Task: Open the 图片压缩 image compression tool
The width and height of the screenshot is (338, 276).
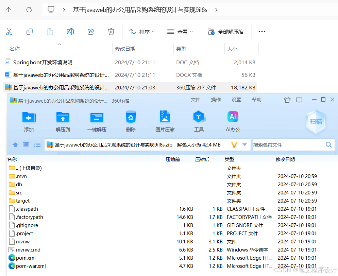Action: 165,121
